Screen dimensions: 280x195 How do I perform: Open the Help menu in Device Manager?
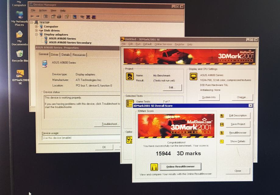62,11
